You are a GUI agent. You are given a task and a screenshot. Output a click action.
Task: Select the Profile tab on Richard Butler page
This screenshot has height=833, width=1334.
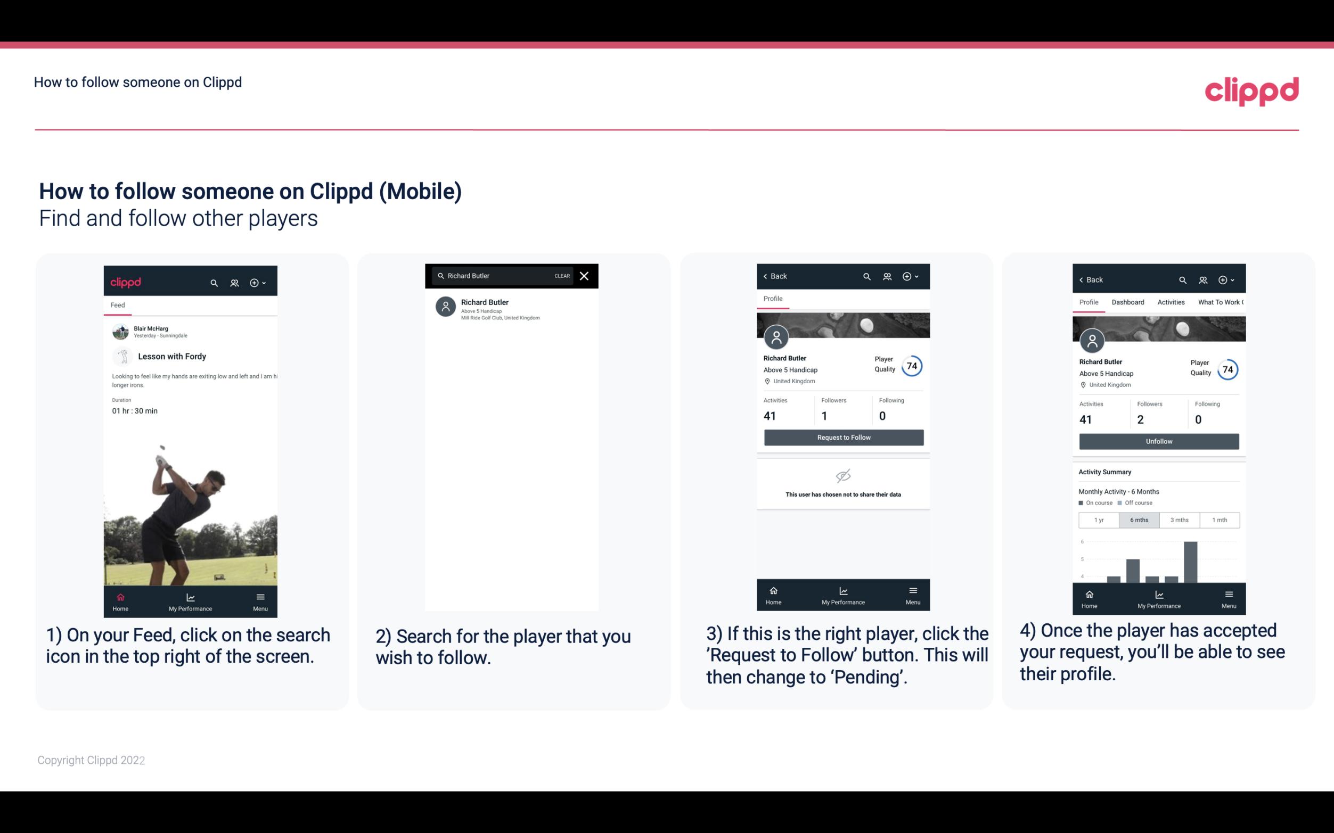pyautogui.click(x=773, y=300)
